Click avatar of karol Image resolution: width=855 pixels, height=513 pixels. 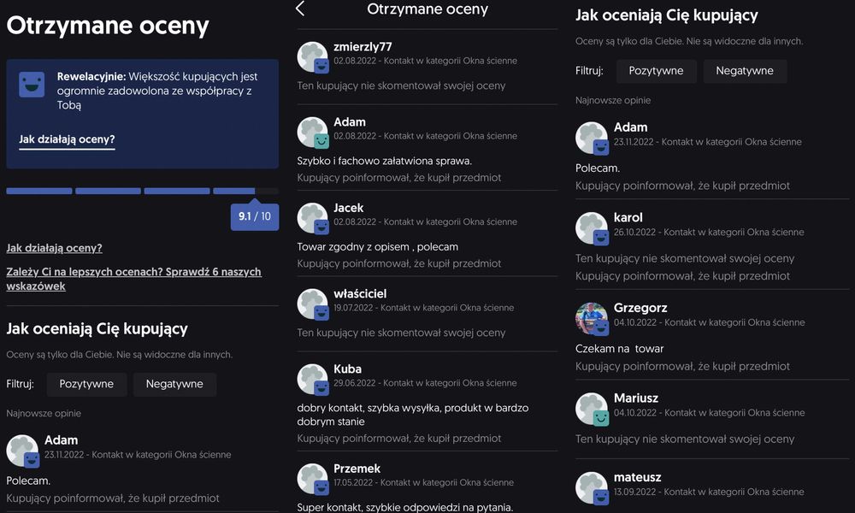592,228
